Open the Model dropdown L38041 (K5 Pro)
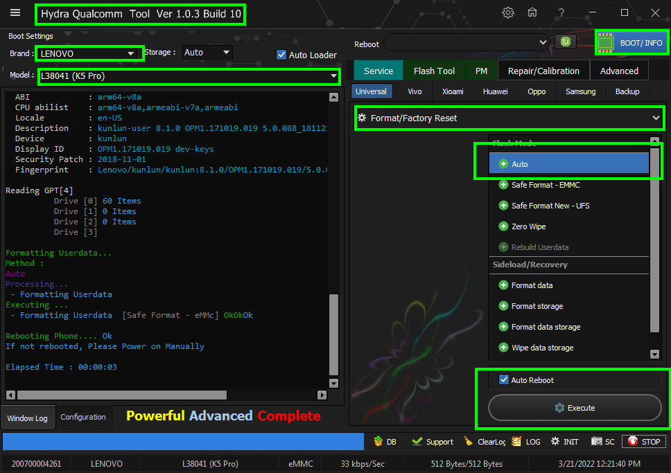Image resolution: width=671 pixels, height=473 pixels. click(189, 76)
